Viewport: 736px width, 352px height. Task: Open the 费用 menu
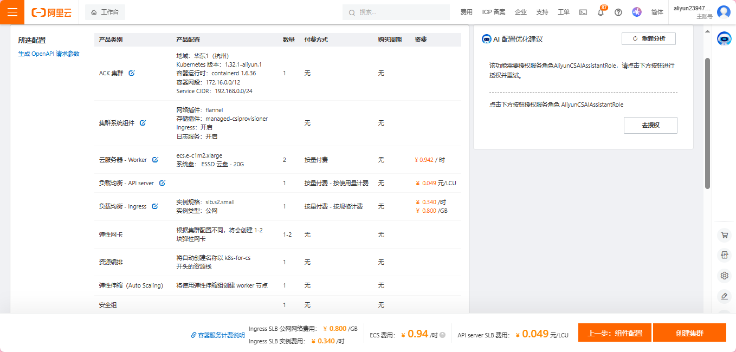pyautogui.click(x=466, y=12)
